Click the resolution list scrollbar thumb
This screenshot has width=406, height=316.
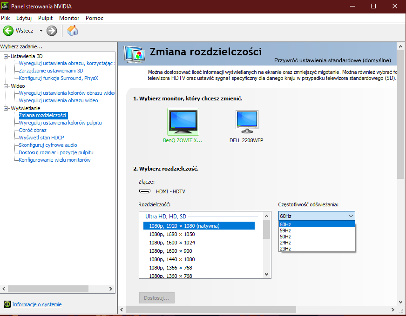point(267,230)
